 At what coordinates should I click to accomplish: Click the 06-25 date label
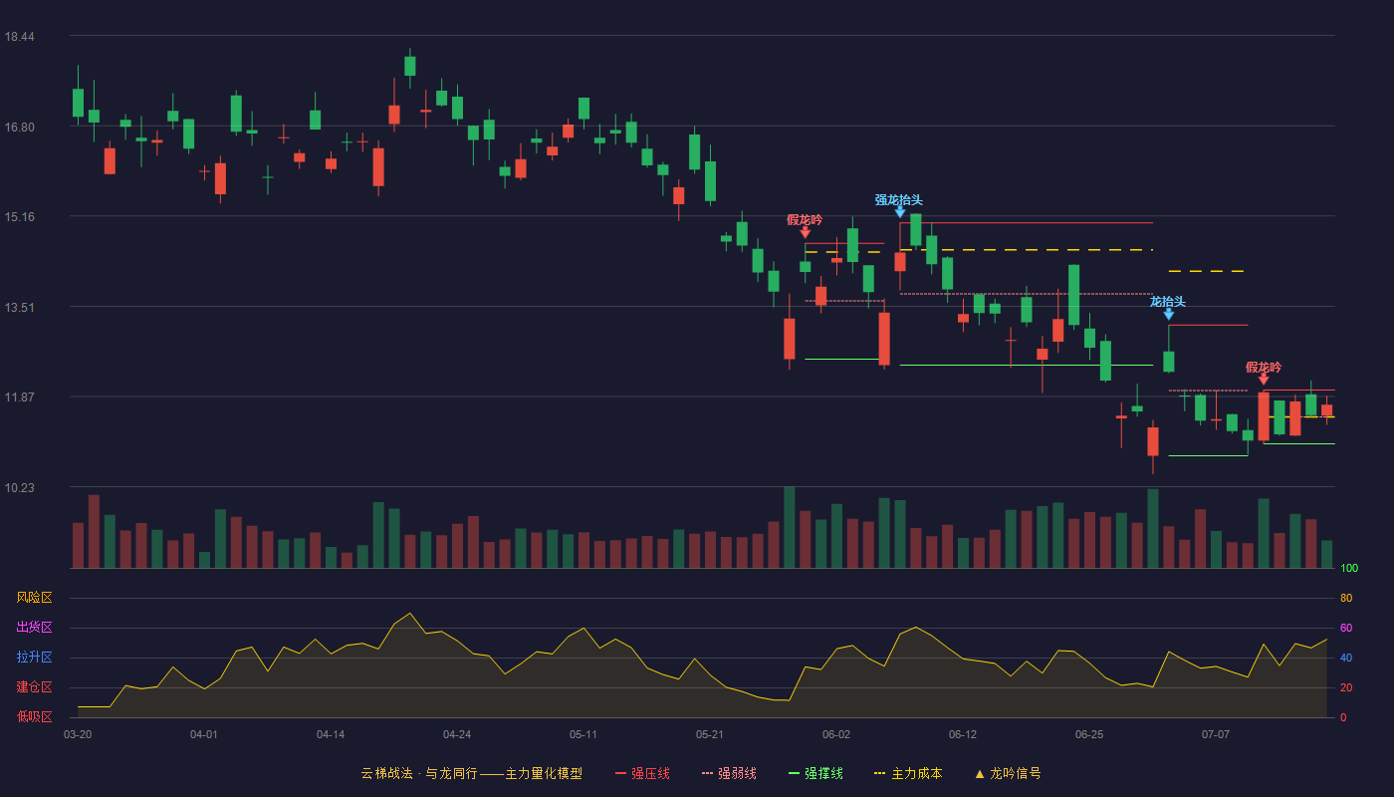click(x=1089, y=734)
